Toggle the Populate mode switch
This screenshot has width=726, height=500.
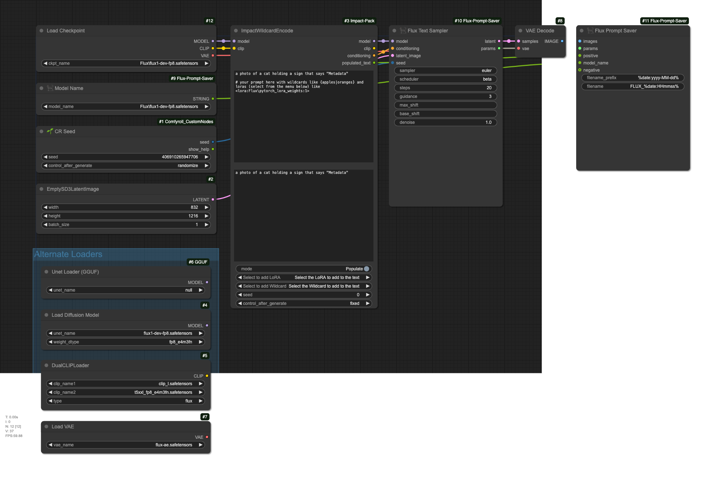pyautogui.click(x=366, y=269)
